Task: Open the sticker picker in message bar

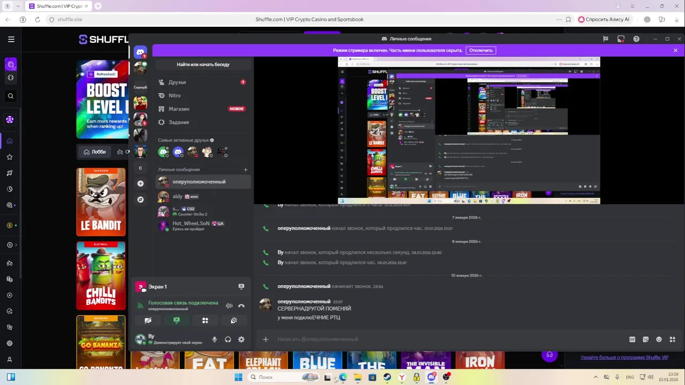Action: pyautogui.click(x=646, y=339)
